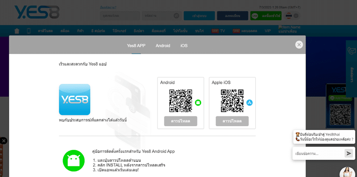This screenshot has width=357, height=177.
Task: Open the ชนไก่ cockfighting menu
Action: pyautogui.click(x=199, y=31)
